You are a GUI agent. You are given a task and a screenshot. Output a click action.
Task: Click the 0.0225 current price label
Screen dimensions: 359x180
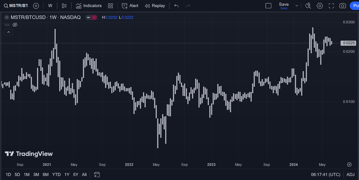pyautogui.click(x=349, y=43)
